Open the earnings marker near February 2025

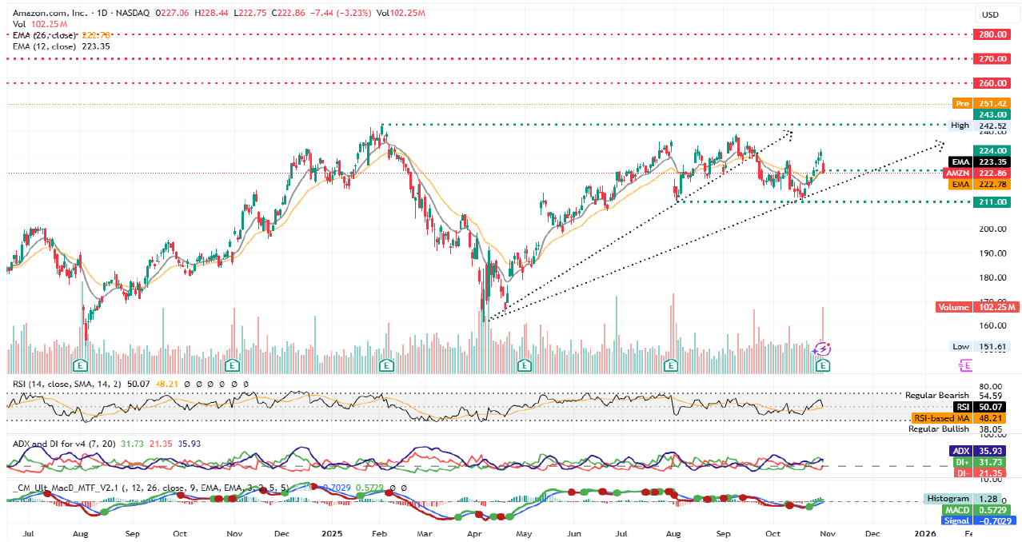[387, 365]
